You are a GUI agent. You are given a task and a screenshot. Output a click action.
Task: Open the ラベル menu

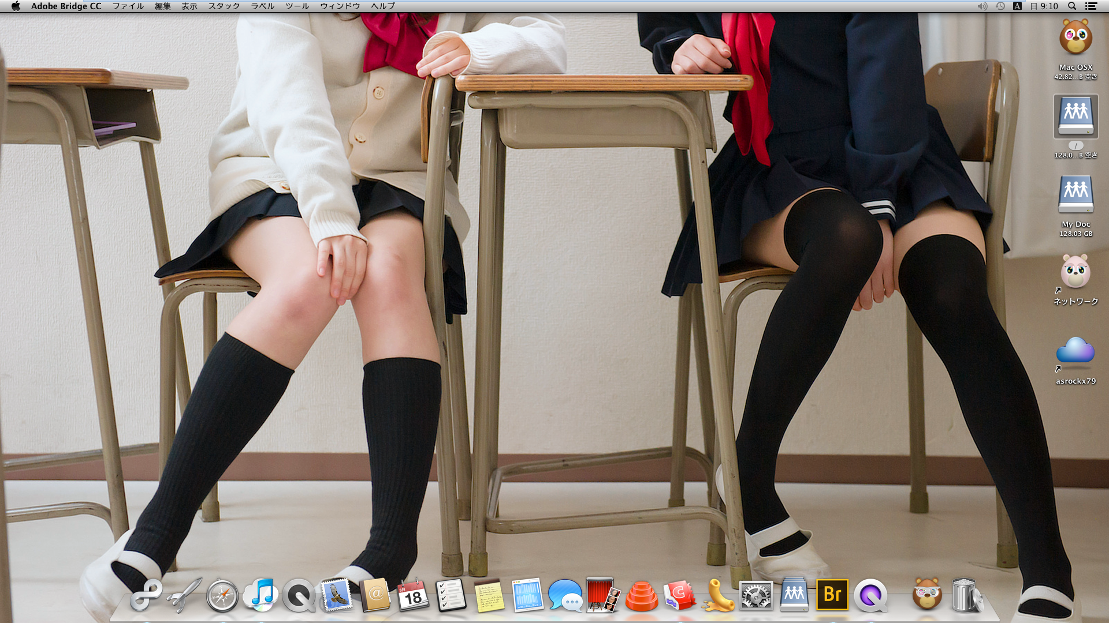pos(262,6)
